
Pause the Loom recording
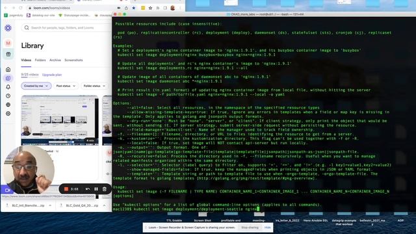pos(96,189)
